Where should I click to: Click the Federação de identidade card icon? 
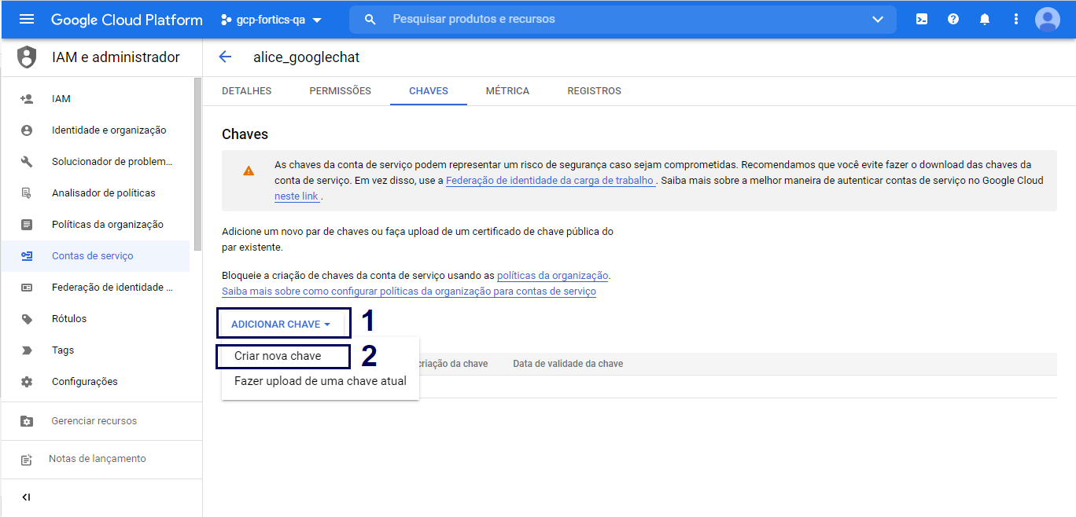point(27,288)
